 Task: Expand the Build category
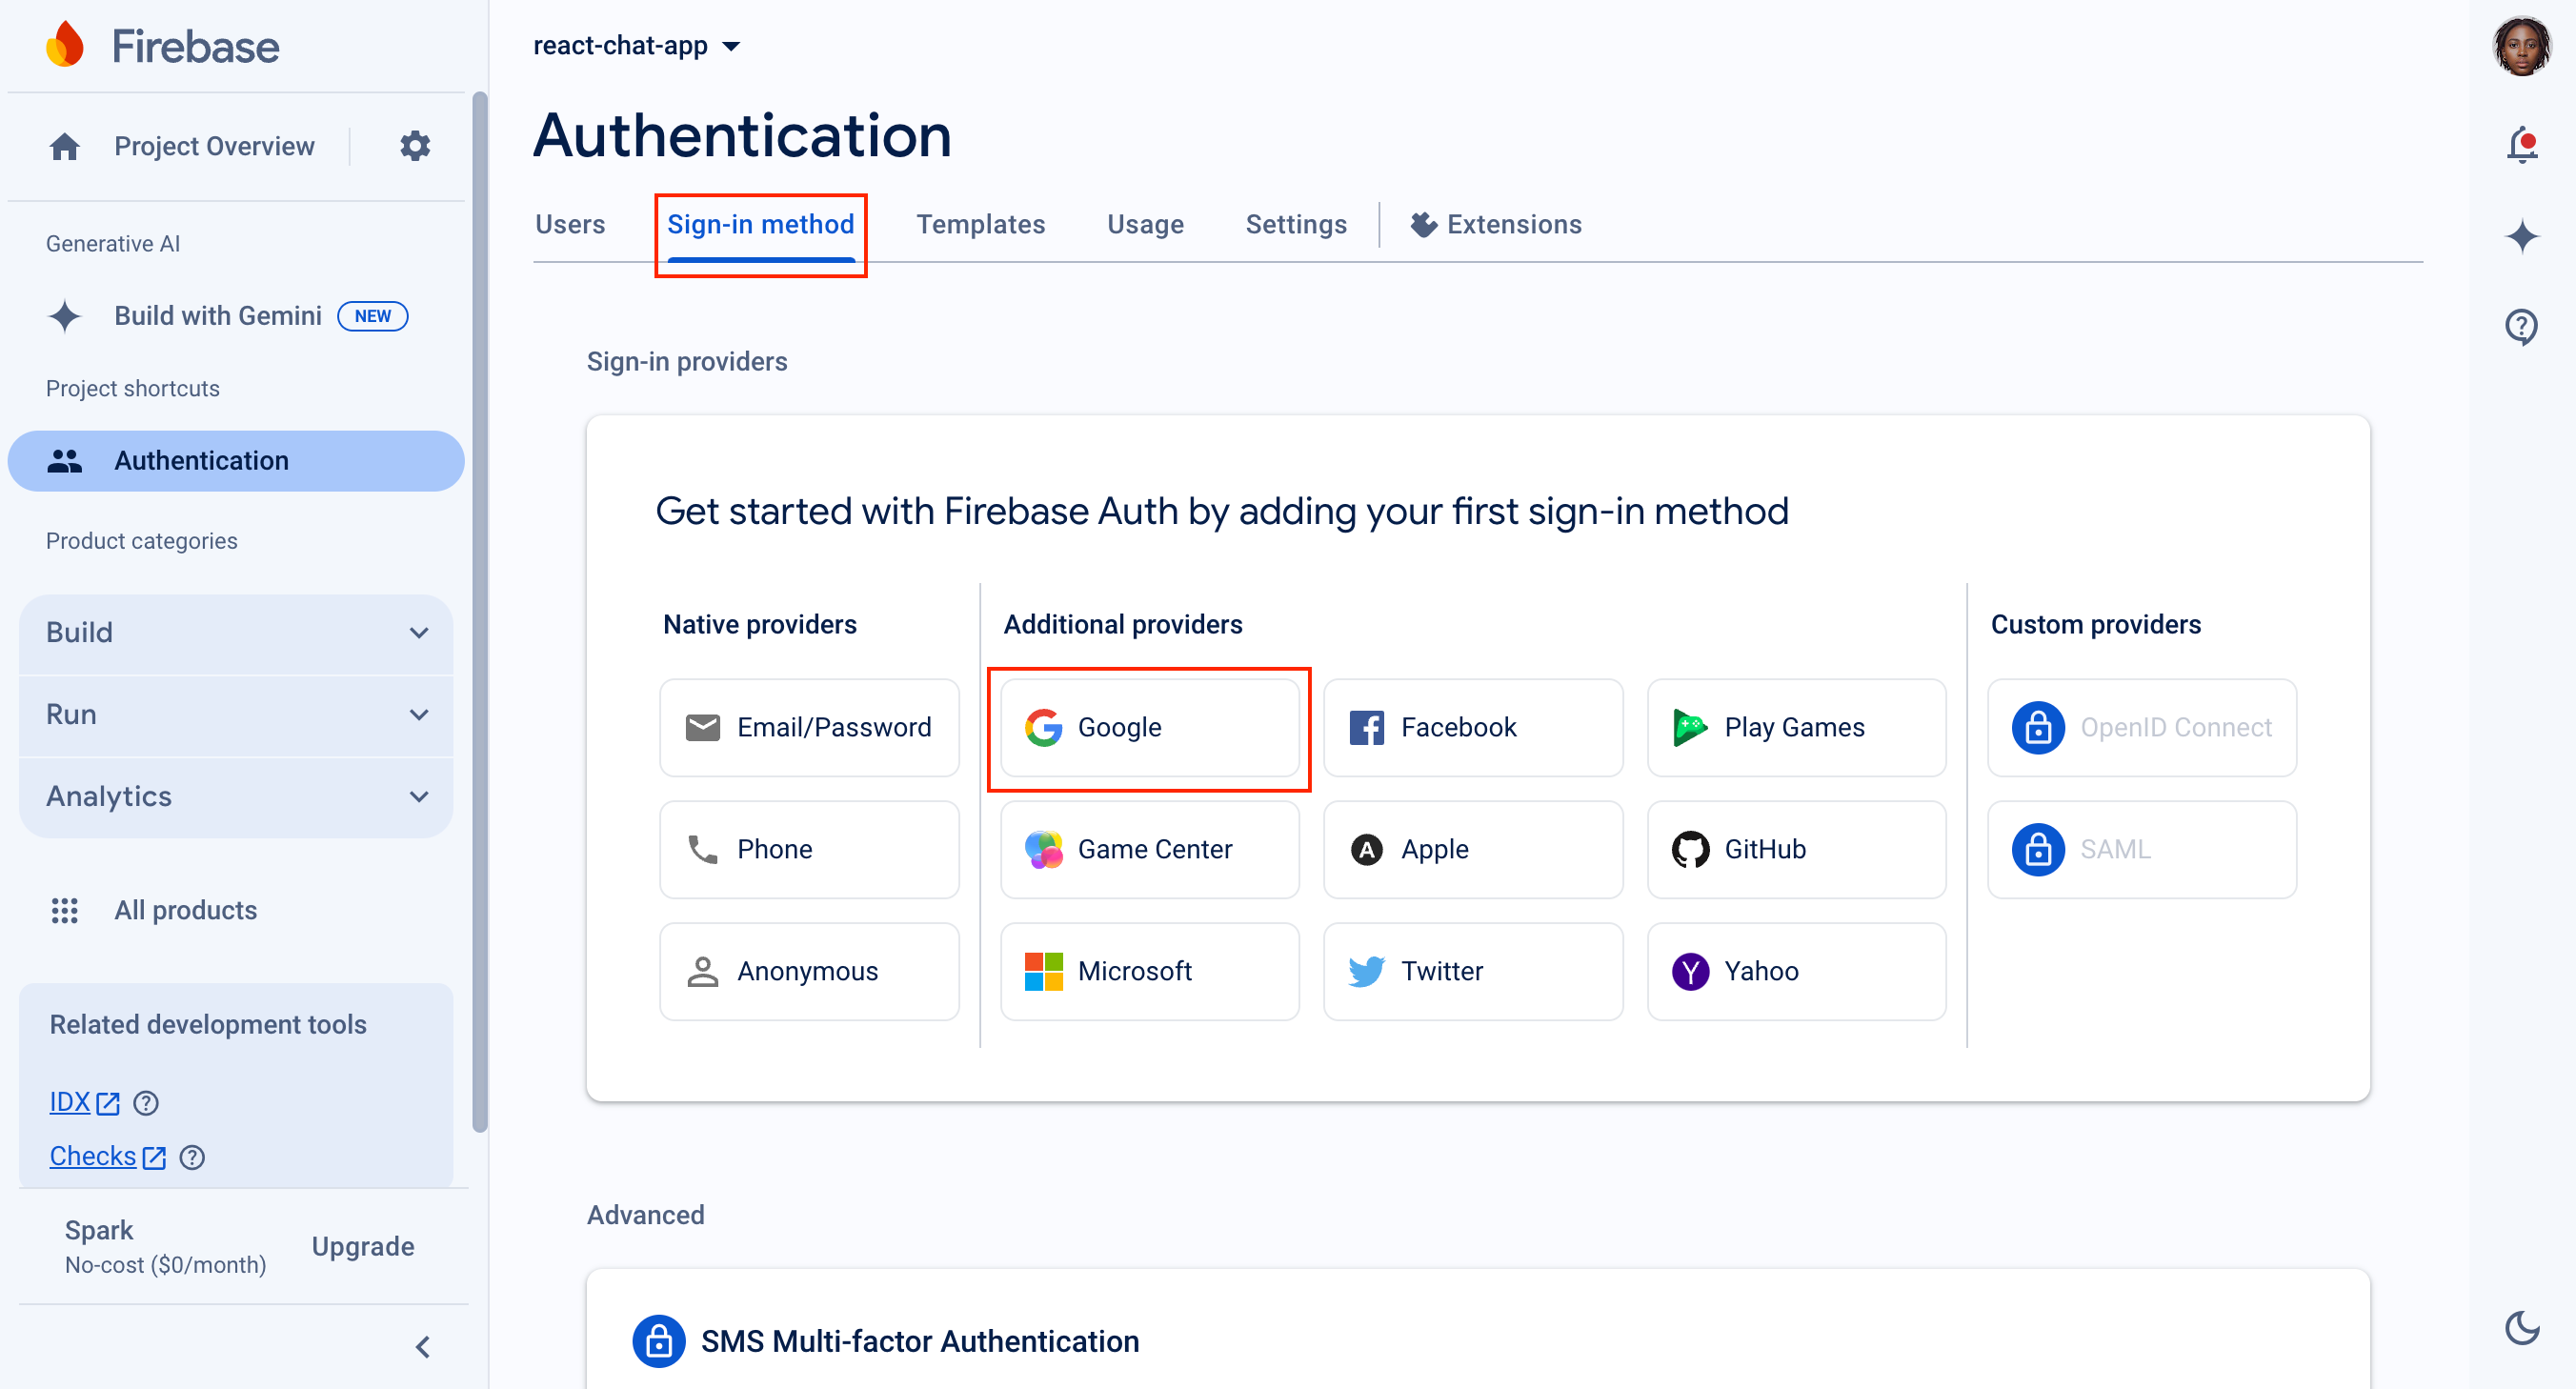(236, 632)
